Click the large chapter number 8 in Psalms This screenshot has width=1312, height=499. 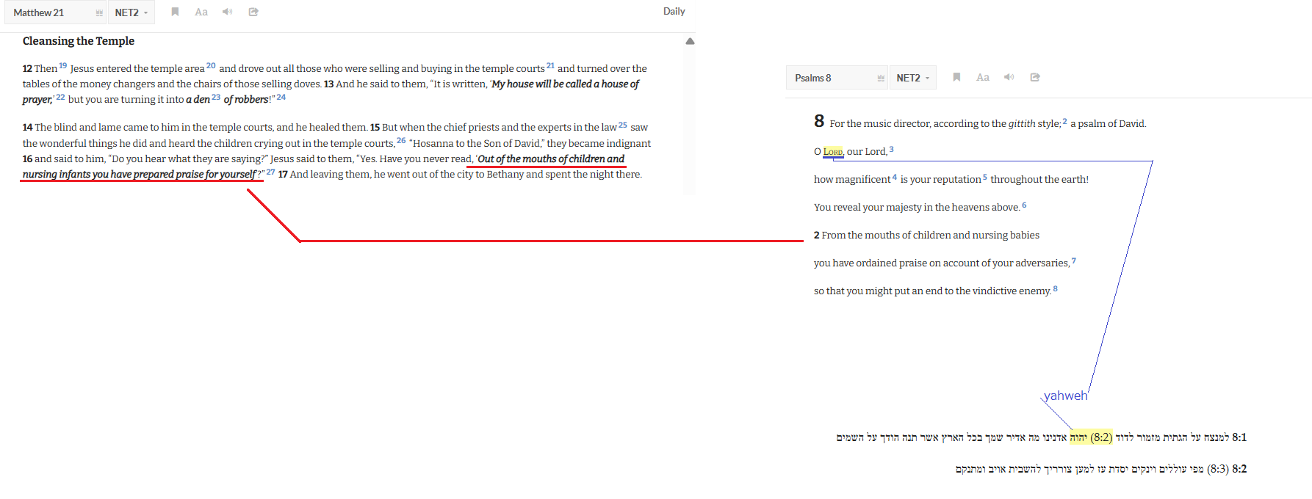coord(819,121)
